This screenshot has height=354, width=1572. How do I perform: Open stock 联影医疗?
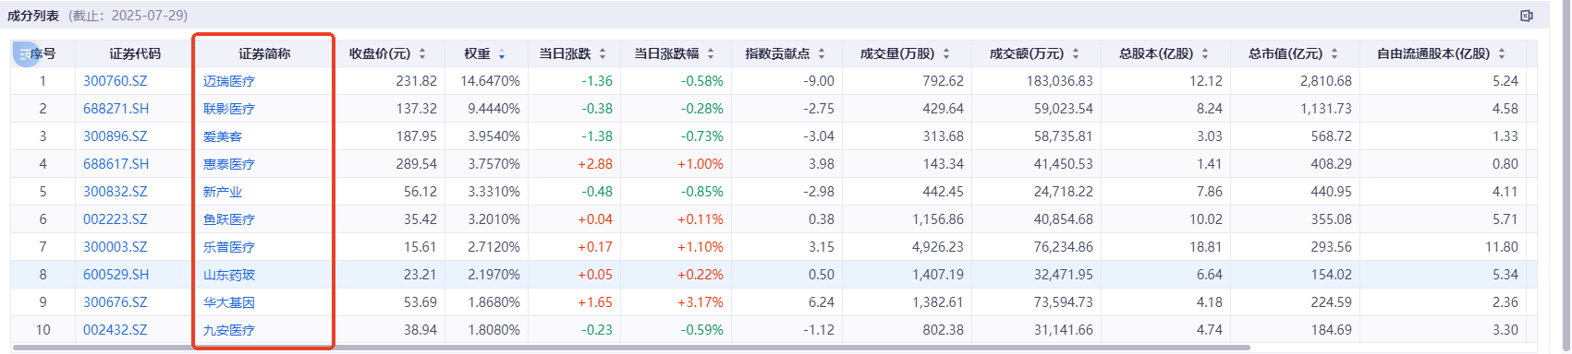[229, 109]
